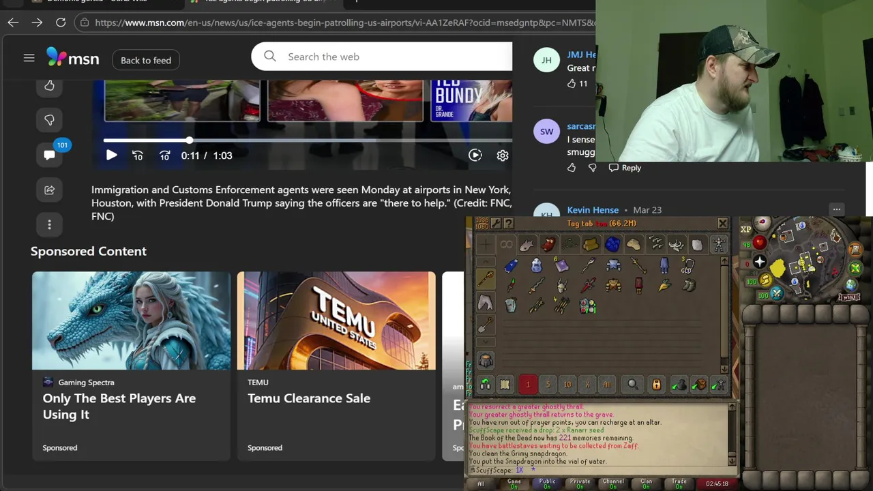Viewport: 873px width, 491px height.
Task: Set withdraw quantity to 1
Action: [528, 385]
